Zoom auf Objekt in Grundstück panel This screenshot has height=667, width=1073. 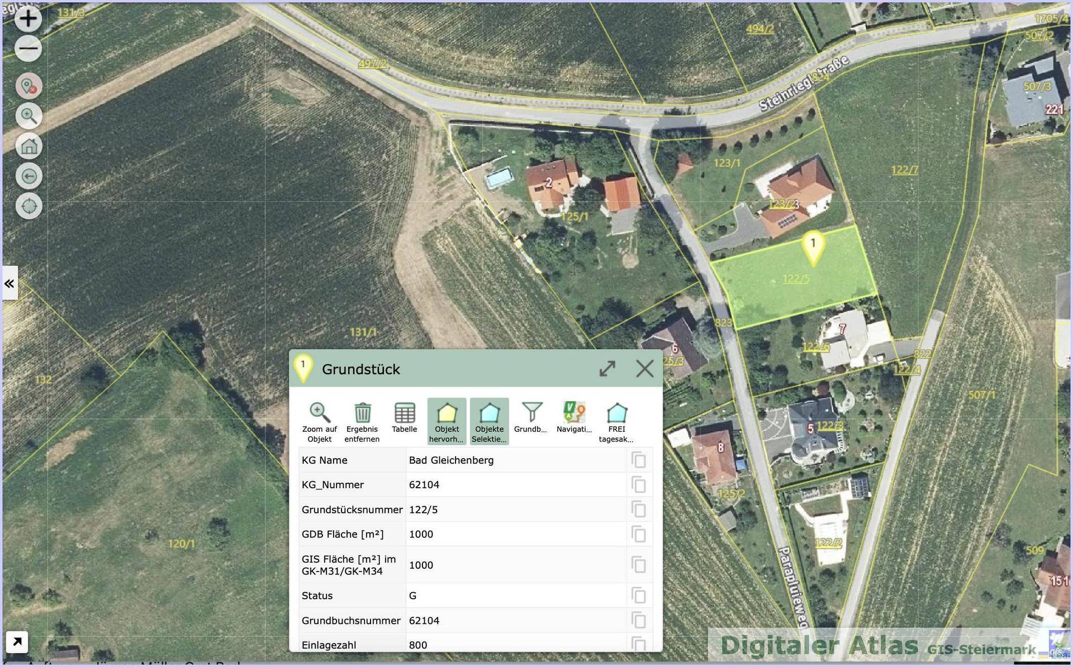(x=320, y=422)
